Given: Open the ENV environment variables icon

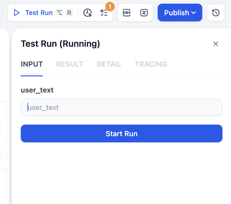Looking at the screenshot, I should pos(127,13).
